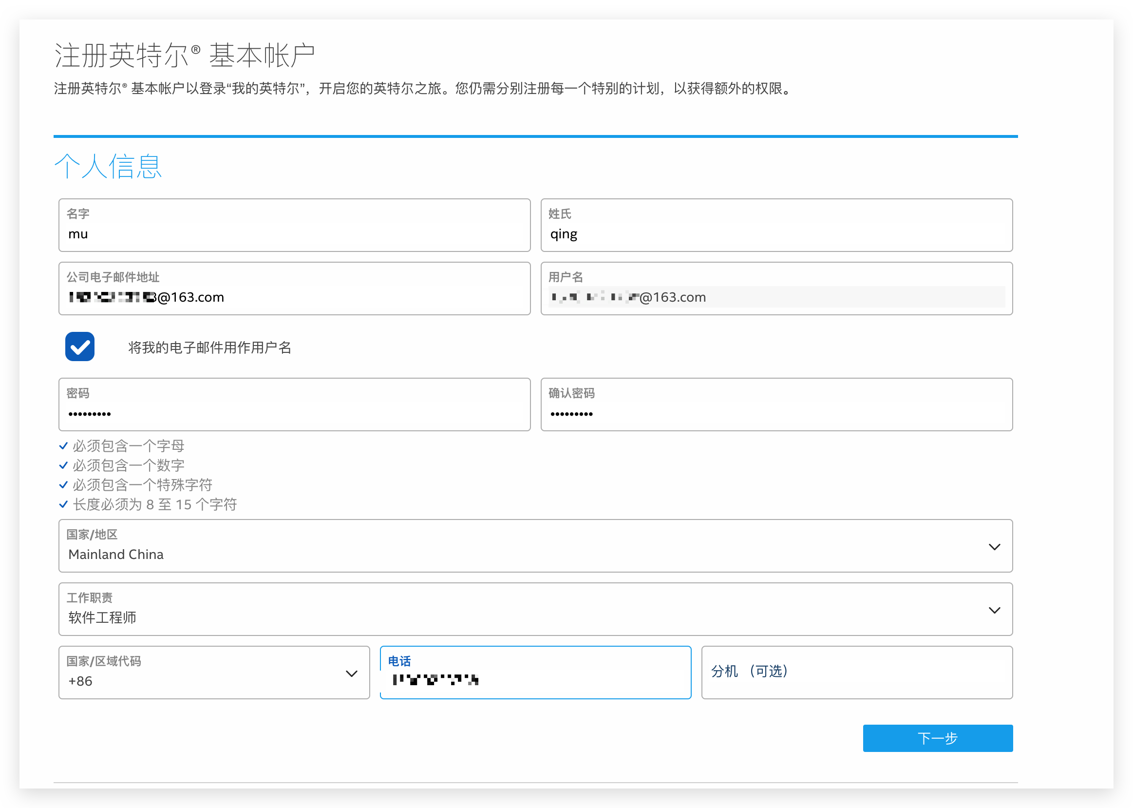1133x808 pixels.
Task: Click the 姓氏 last name input field
Action: tap(776, 225)
